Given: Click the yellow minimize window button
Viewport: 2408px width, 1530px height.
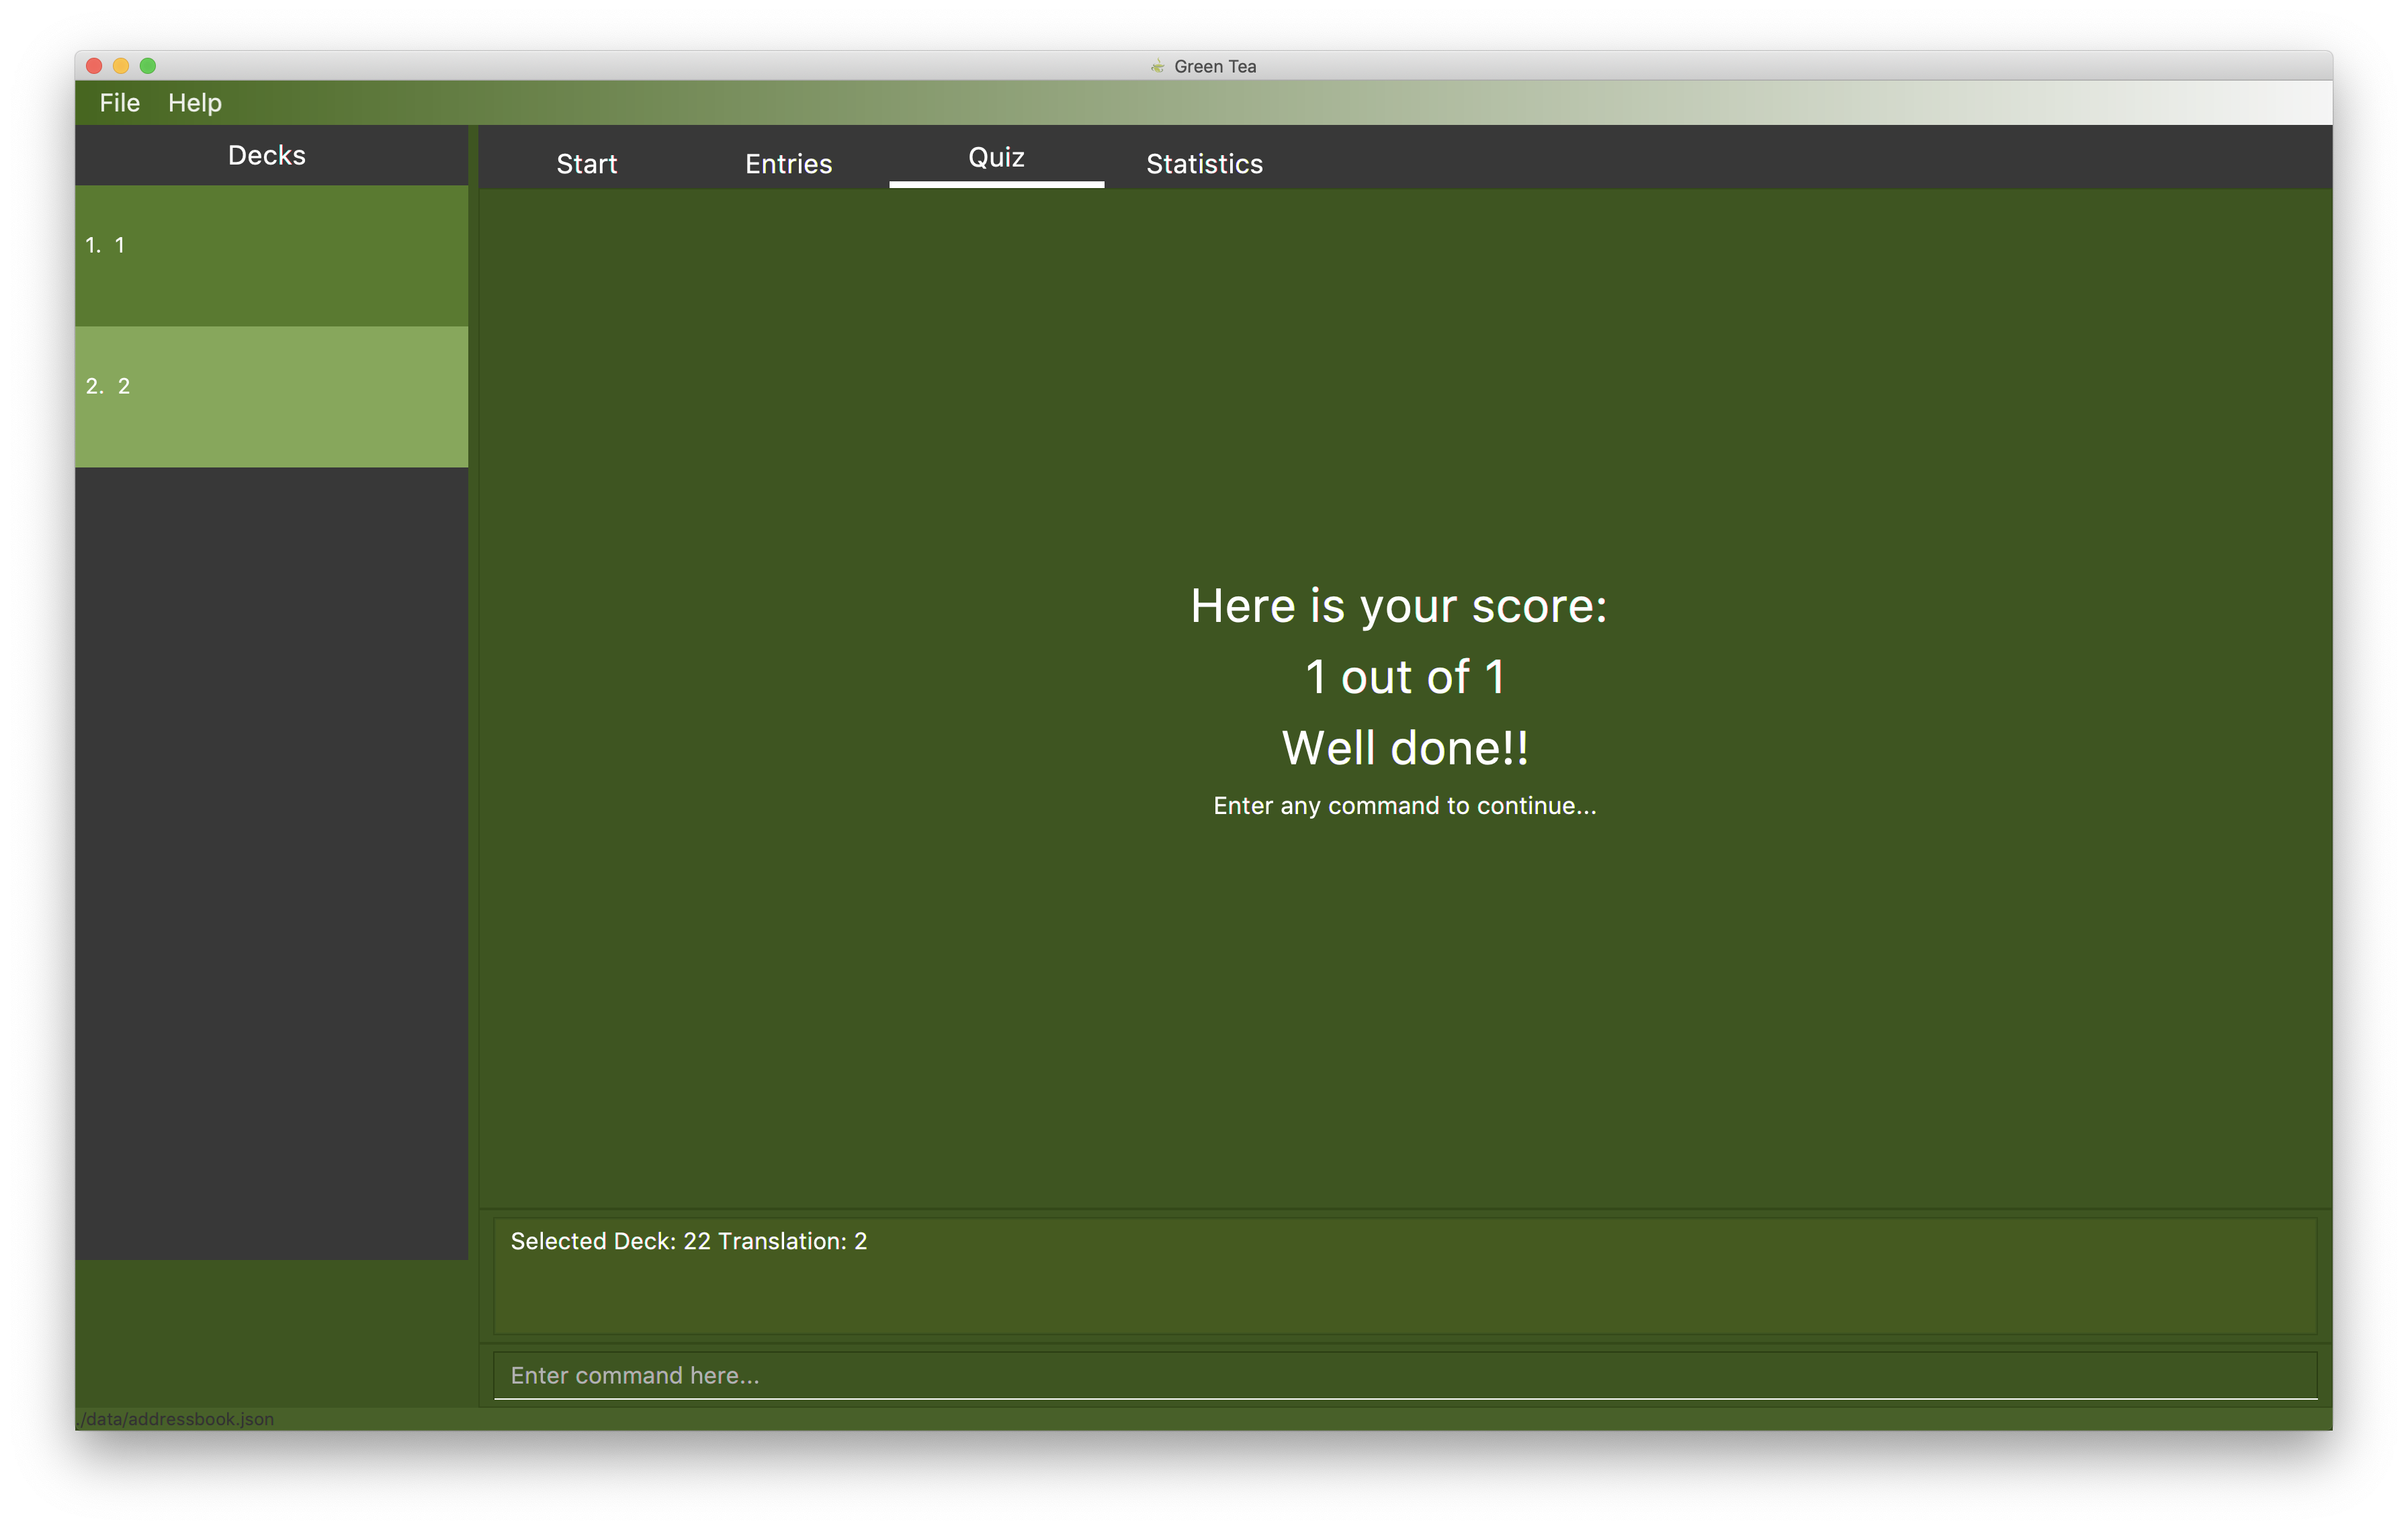Looking at the screenshot, I should click(x=121, y=66).
